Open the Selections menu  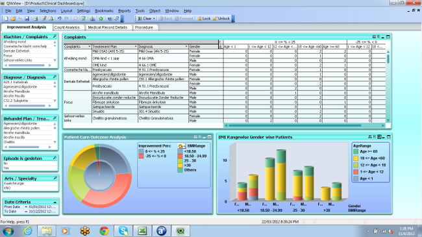point(48,11)
